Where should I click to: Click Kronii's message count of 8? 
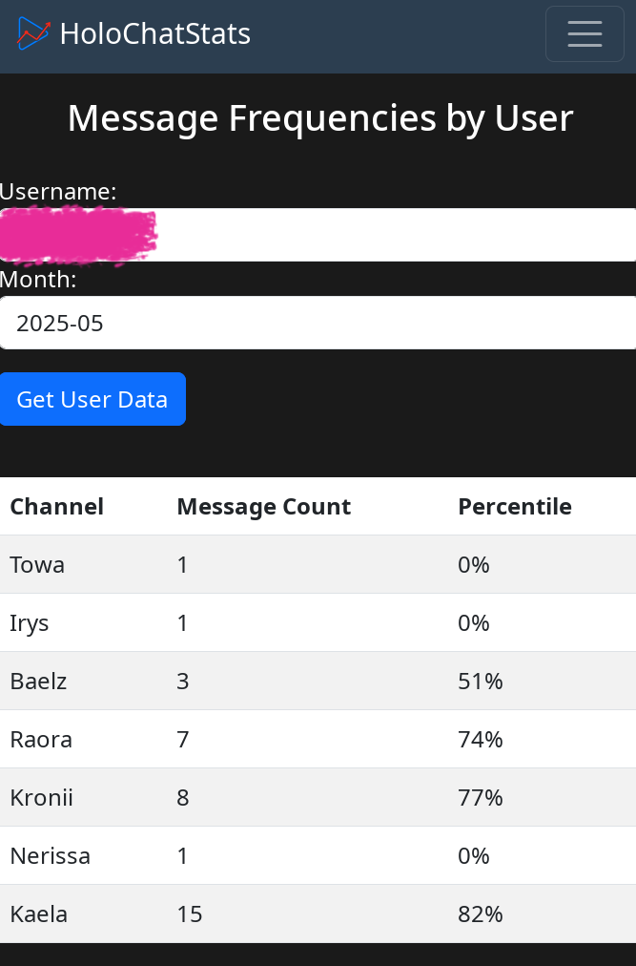coord(183,798)
